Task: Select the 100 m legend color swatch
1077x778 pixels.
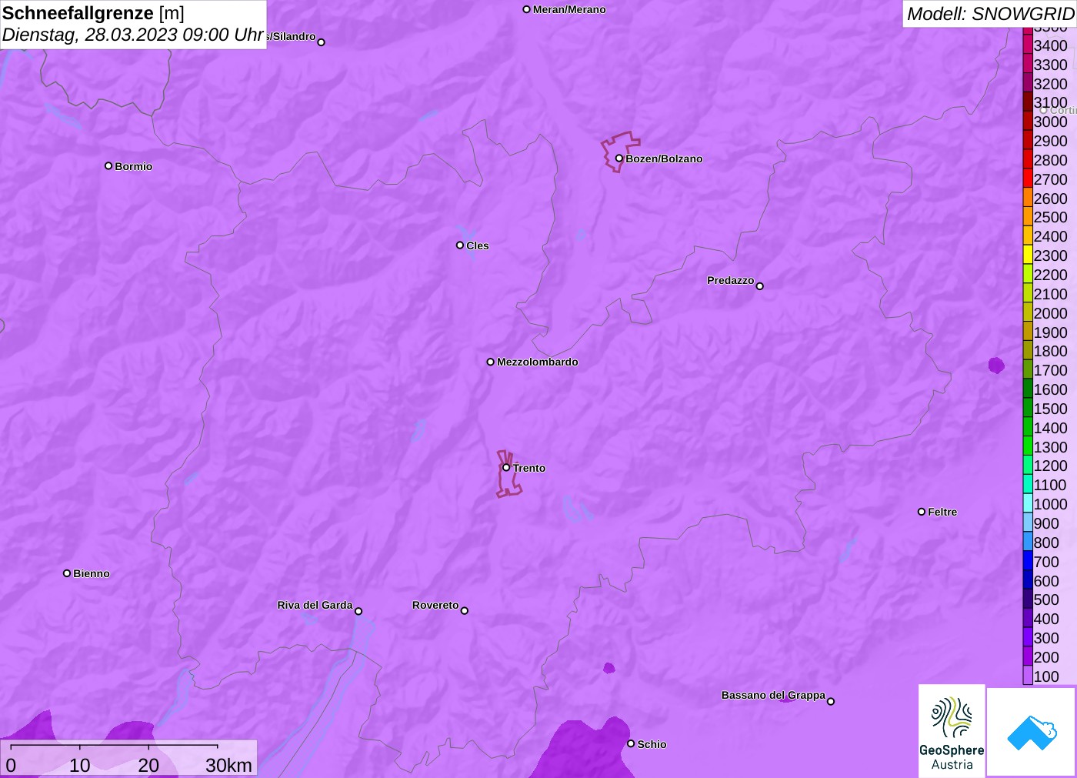Action: coord(1028,676)
